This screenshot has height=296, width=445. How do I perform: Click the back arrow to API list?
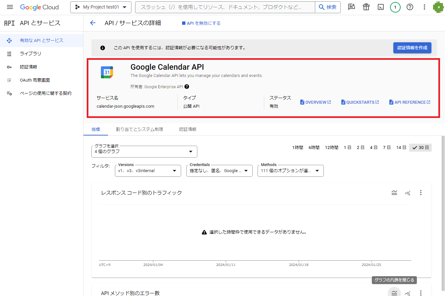pos(93,23)
